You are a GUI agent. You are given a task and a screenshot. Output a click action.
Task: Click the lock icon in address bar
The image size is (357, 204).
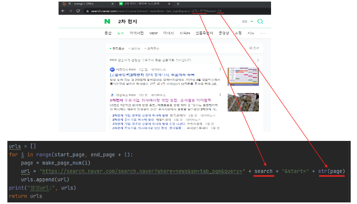(x=88, y=11)
